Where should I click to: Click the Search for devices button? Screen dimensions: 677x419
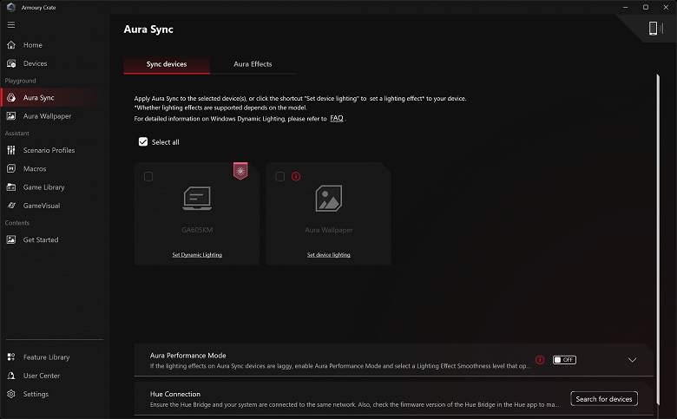[604, 399]
